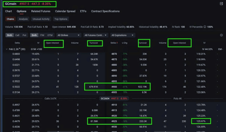Select the Options tab
Viewport: 226px width, 132px height.
click(21, 11)
